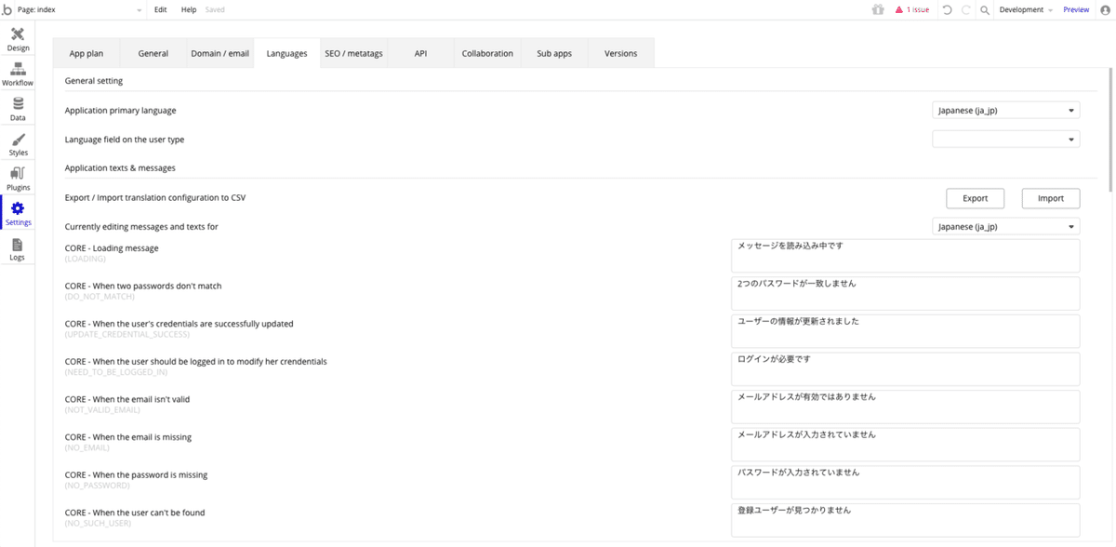
Task: Click the passwords don't match text field
Action: point(906,293)
